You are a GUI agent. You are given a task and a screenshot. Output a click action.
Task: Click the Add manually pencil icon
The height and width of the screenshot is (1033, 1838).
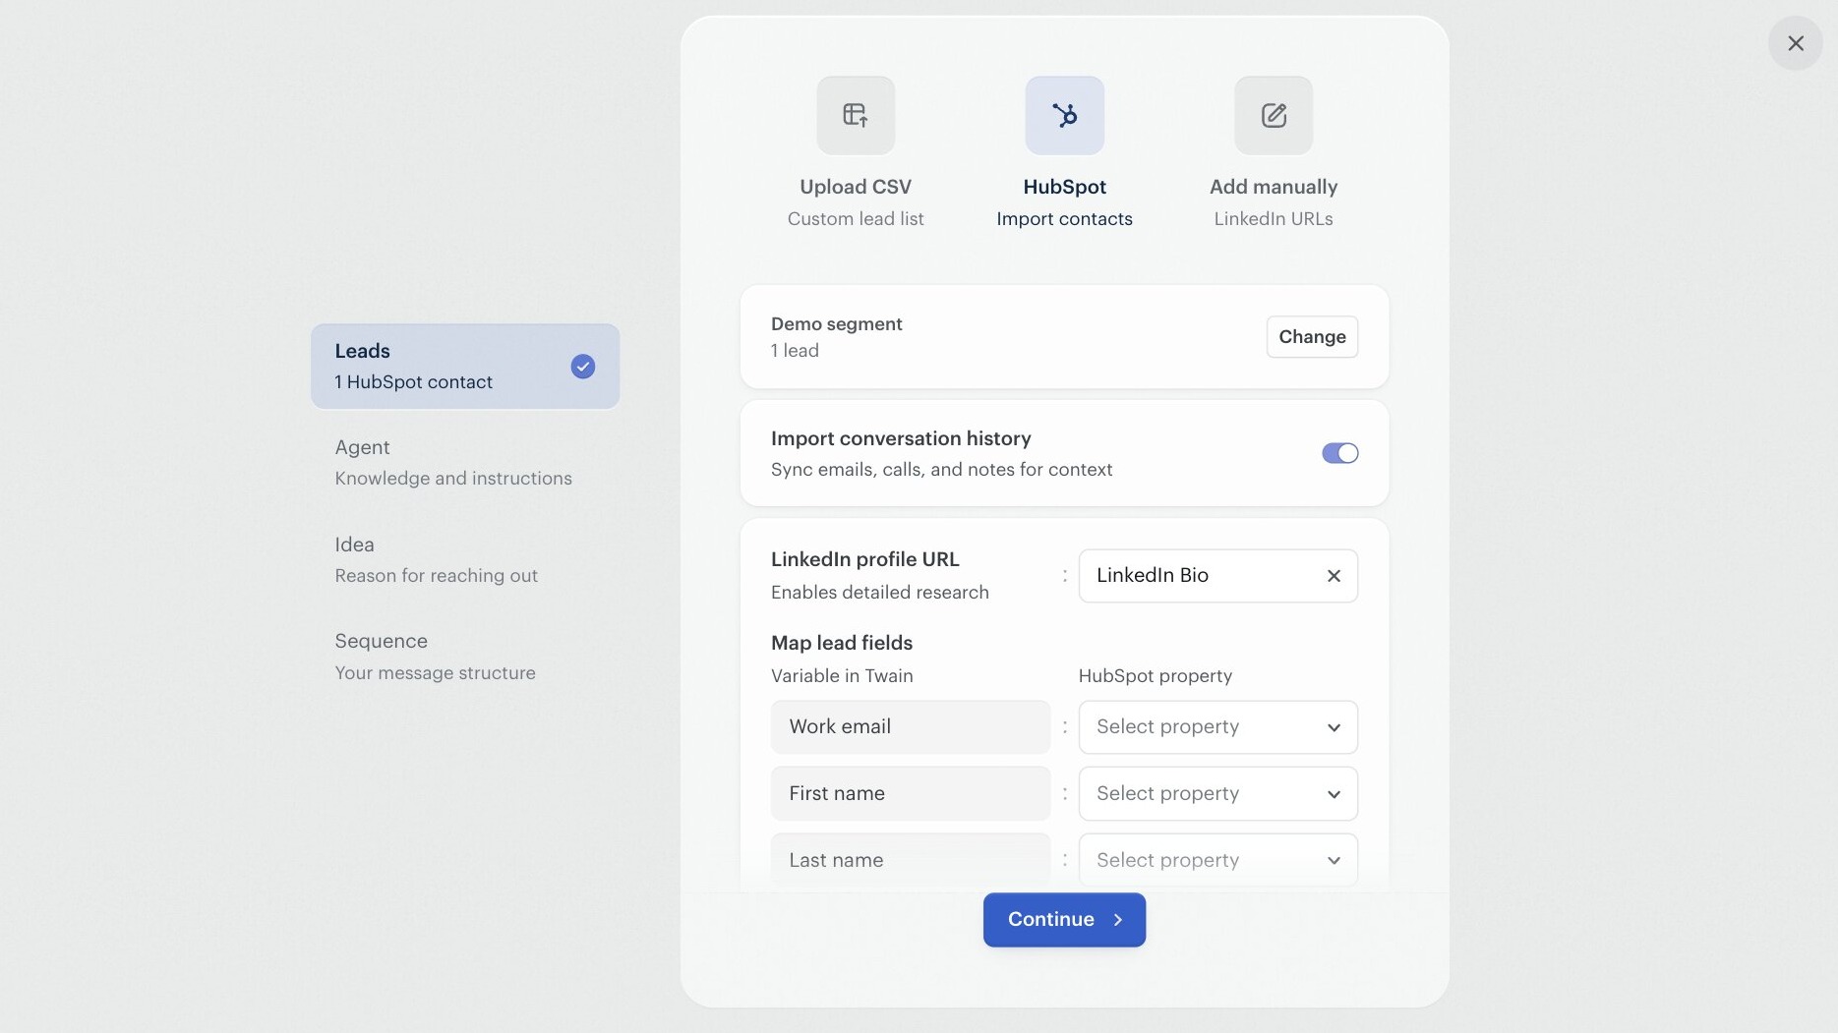(1274, 115)
